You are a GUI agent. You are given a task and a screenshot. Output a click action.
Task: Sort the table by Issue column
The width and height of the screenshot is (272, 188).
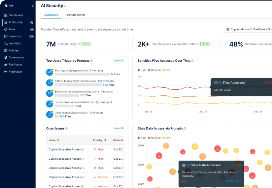click(54, 141)
